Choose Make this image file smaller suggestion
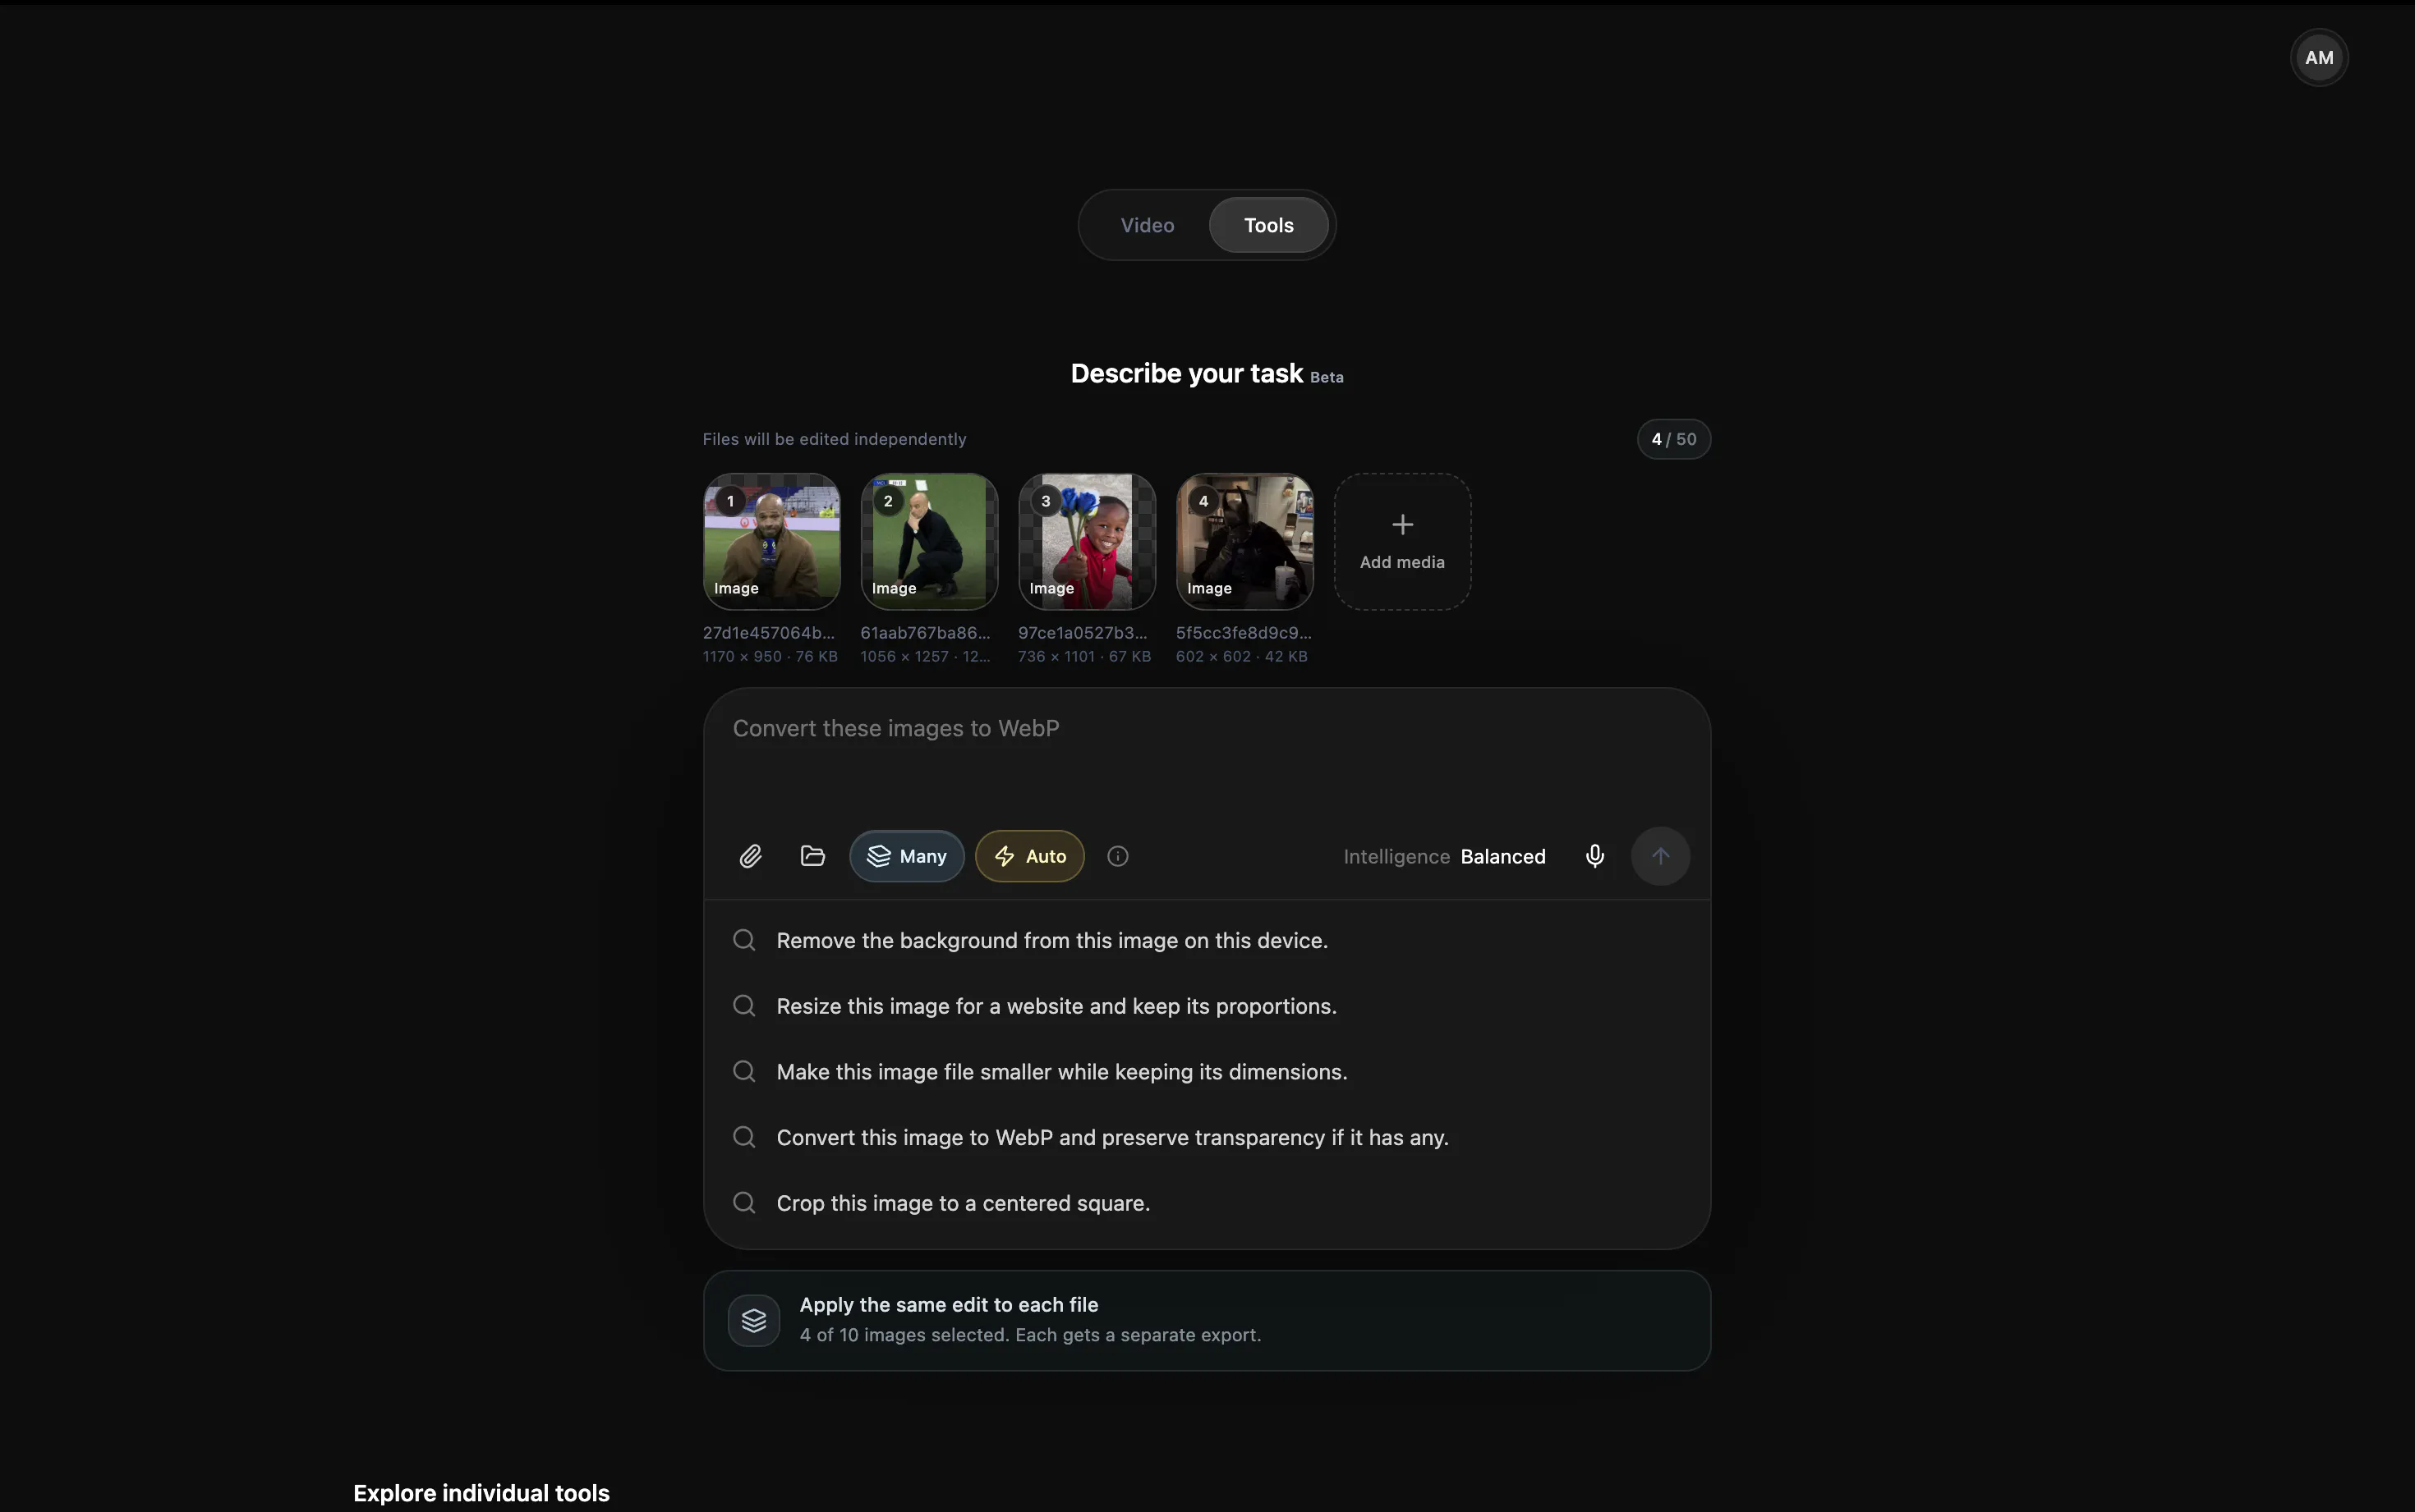 pyautogui.click(x=1207, y=1071)
